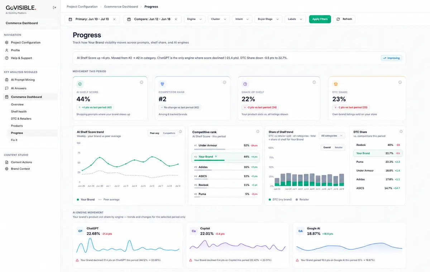Viewport: 430px width, 272px height.
Task: Open the Products sub-page
Action: pos(17,126)
